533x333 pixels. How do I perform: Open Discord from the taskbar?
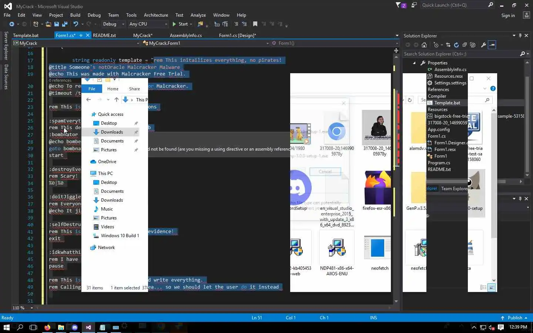click(75, 327)
